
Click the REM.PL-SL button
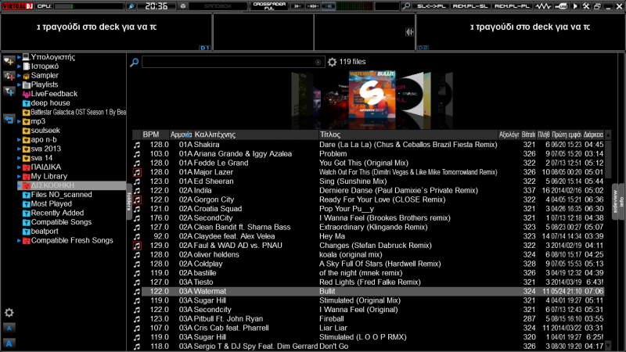(x=470, y=6)
